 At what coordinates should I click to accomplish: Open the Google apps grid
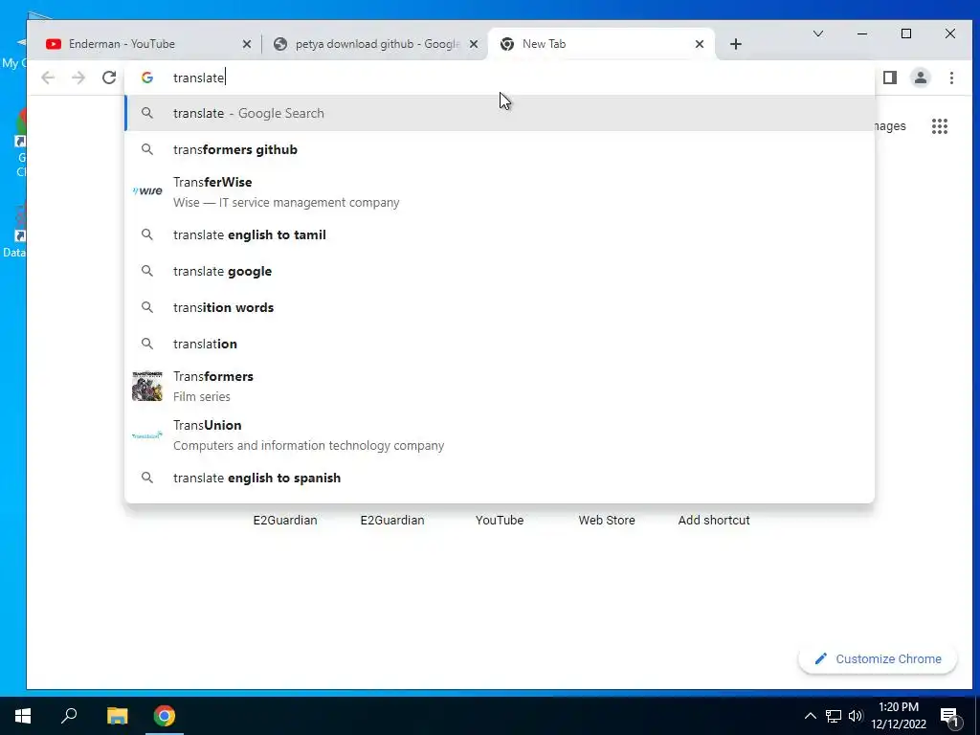940,126
